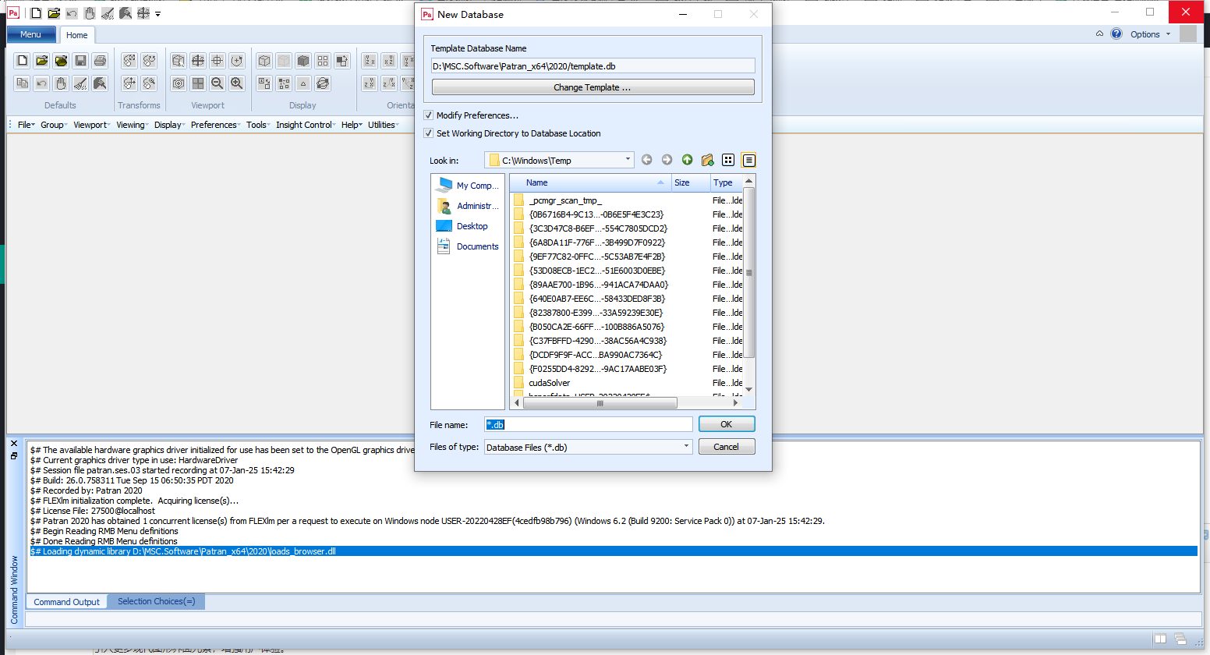Click New file icon in Defaults ribbon group
This screenshot has height=655, width=1210.
[23, 61]
